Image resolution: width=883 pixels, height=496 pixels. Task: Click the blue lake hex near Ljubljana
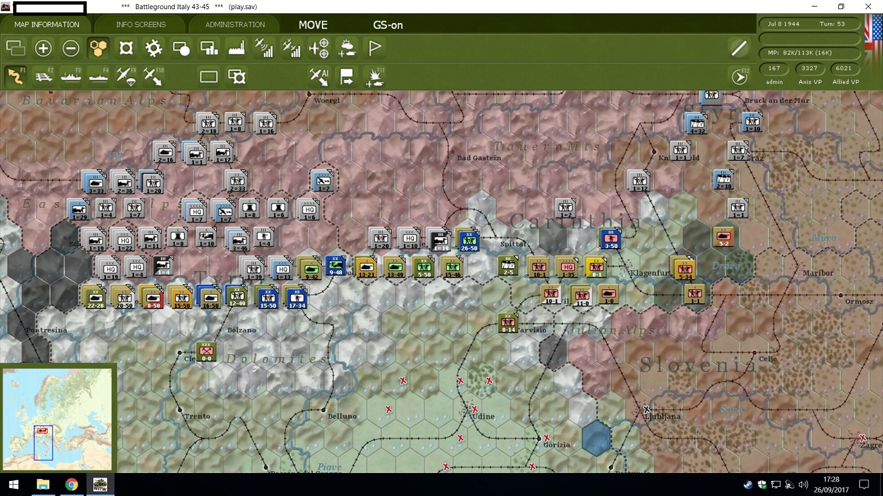point(597,438)
